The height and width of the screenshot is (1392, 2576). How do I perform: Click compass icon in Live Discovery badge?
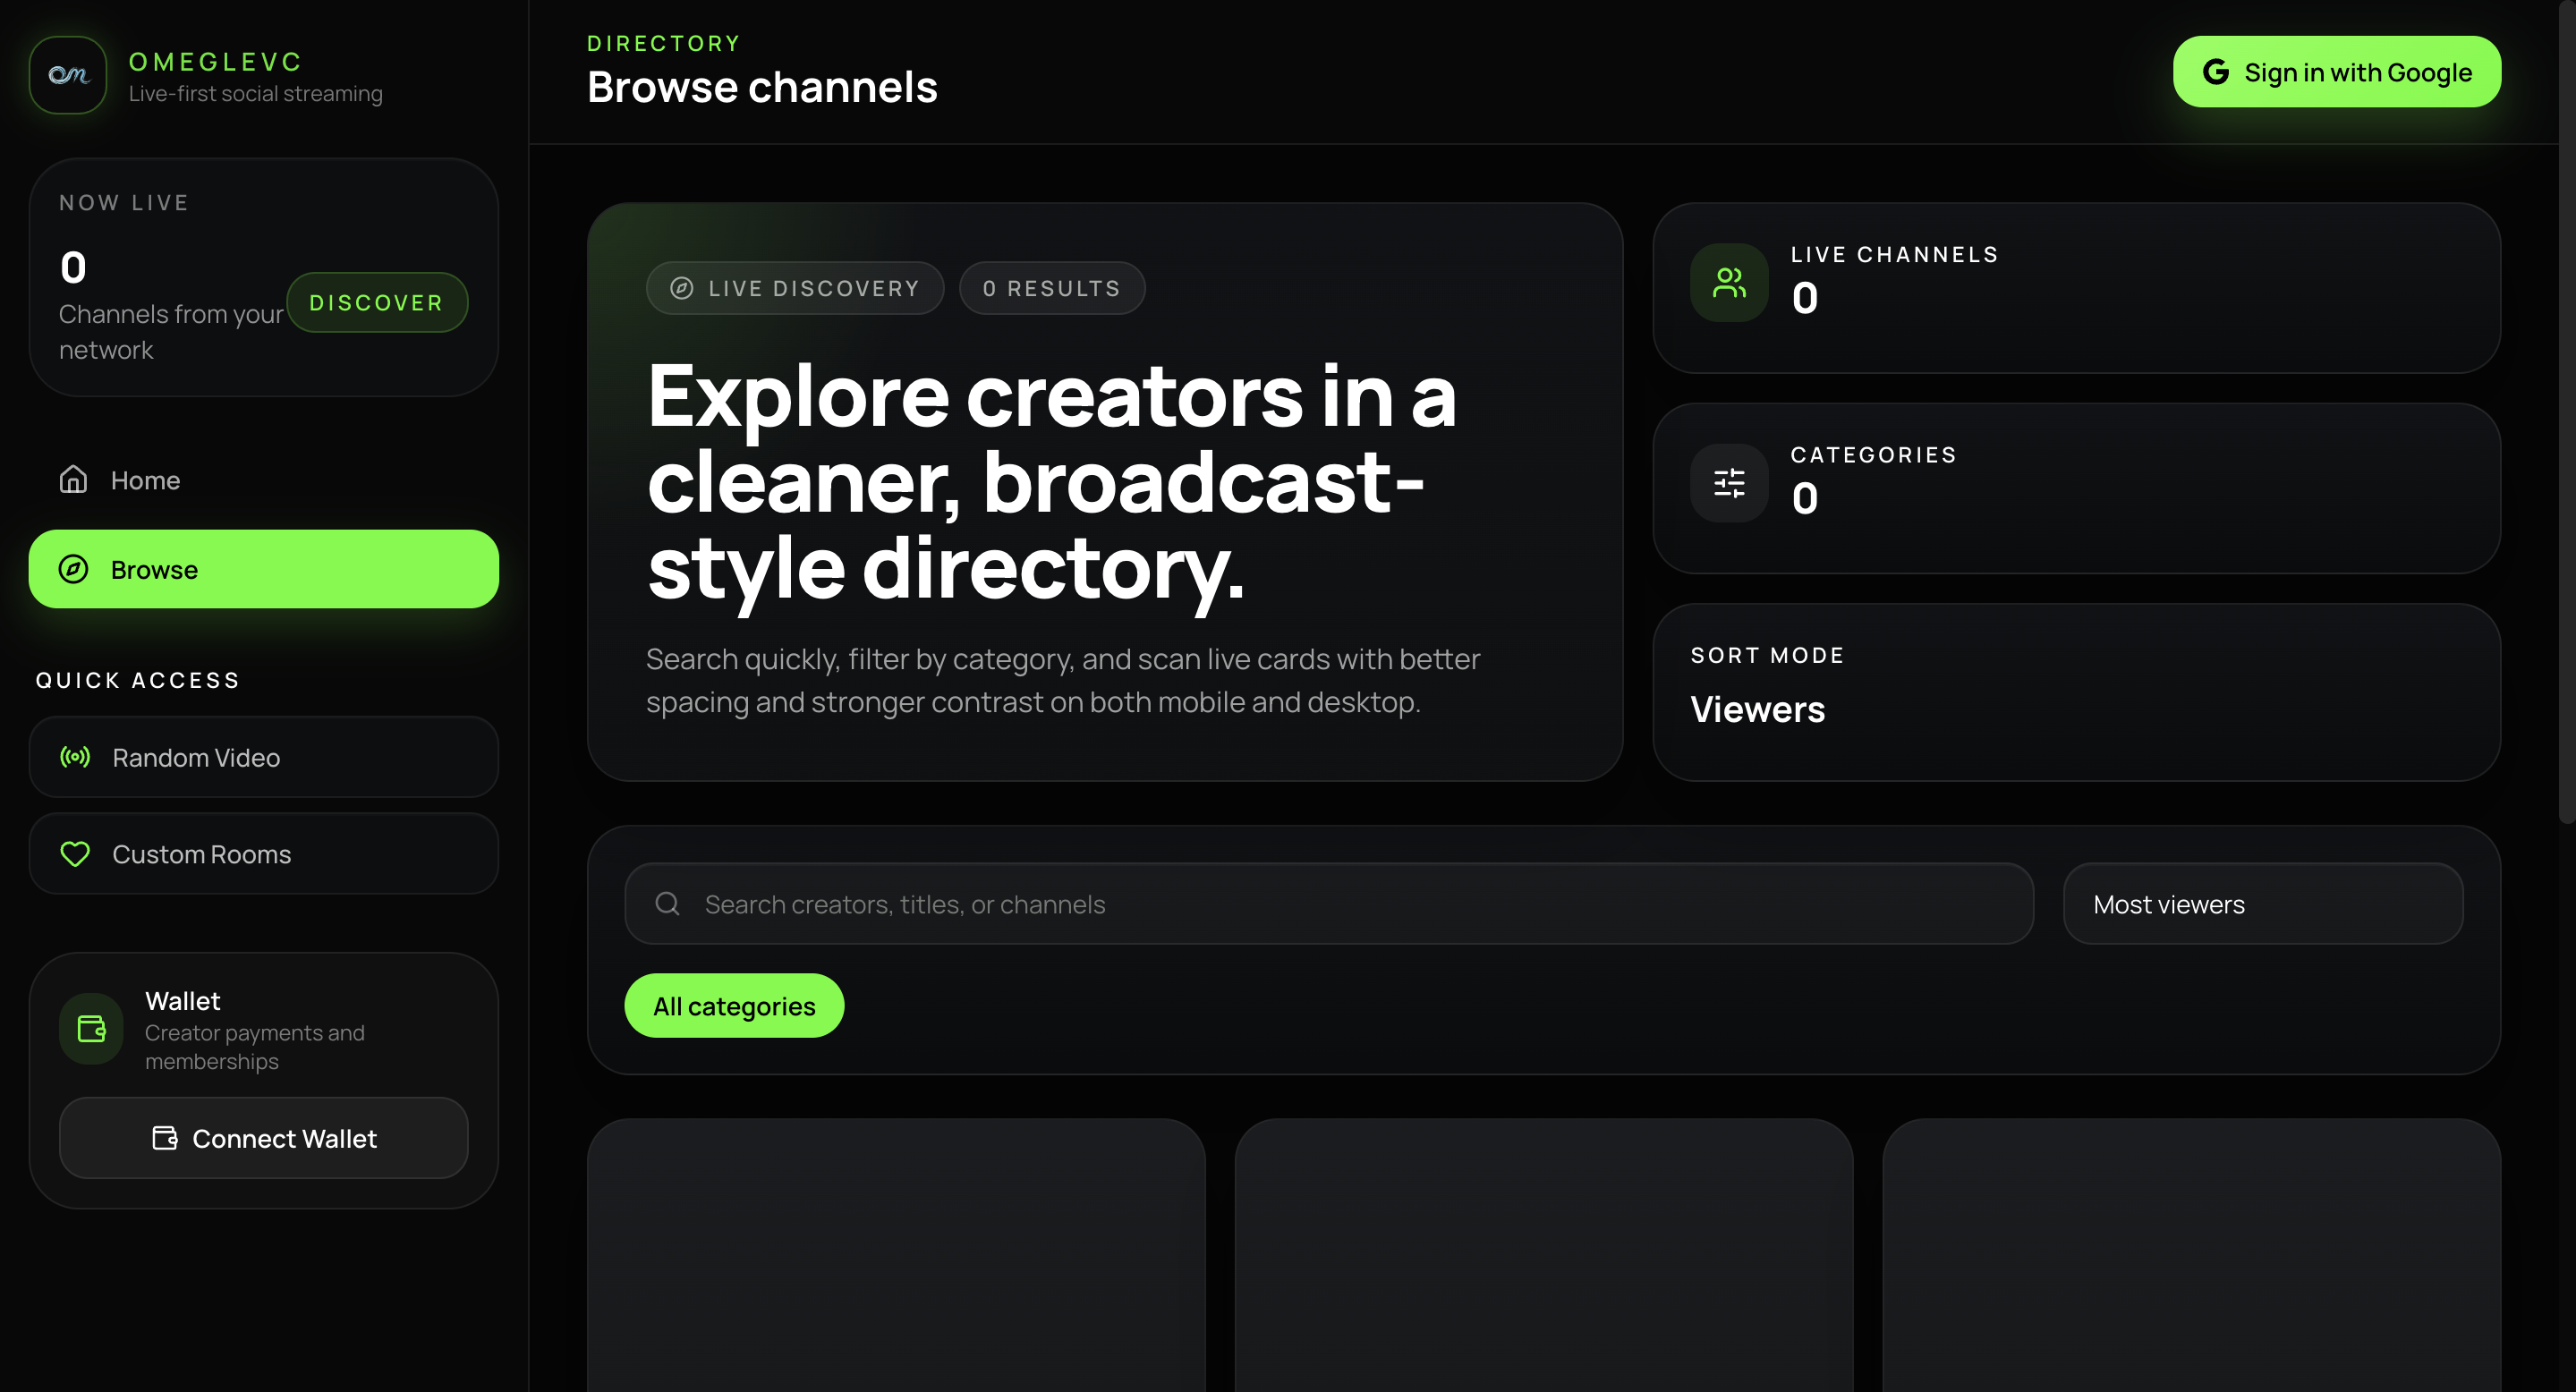pyautogui.click(x=682, y=288)
